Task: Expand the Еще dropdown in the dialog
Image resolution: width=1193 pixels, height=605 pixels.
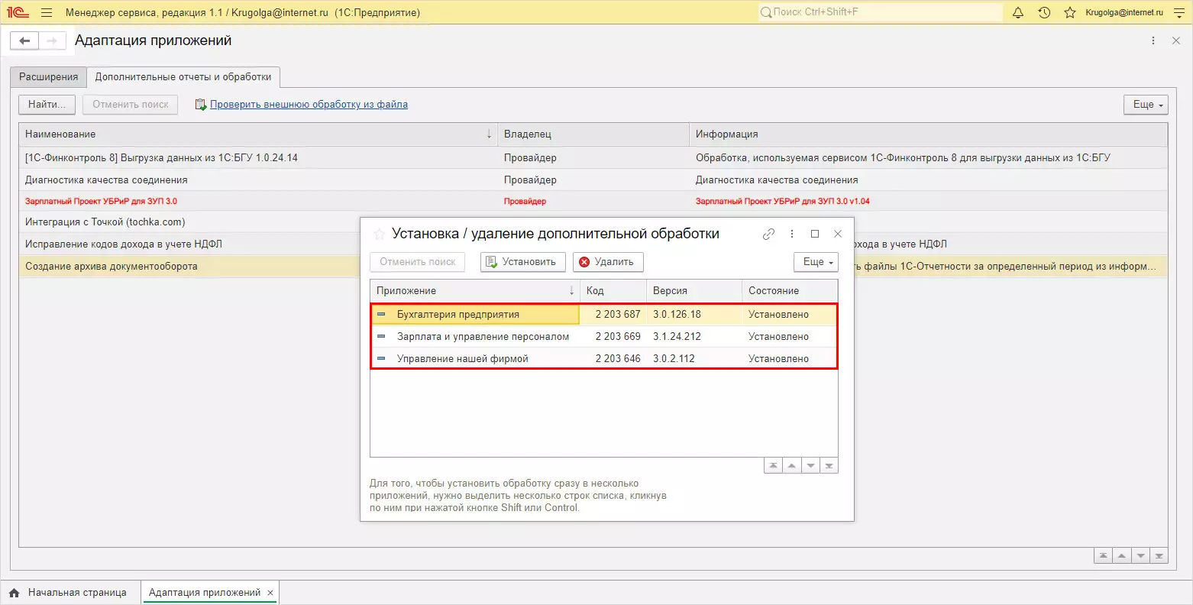Action: pos(816,262)
